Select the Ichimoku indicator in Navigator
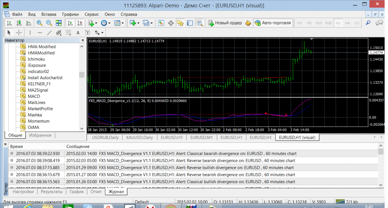This screenshot has height=208, width=388. click(x=36, y=59)
